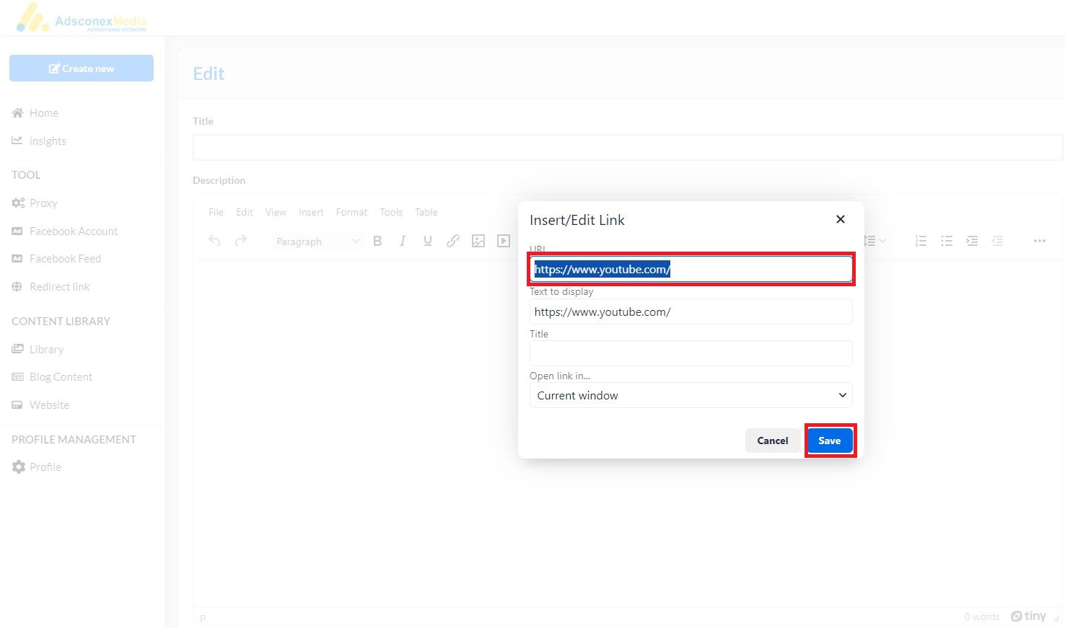This screenshot has width=1065, height=628.
Task: Toggle italic formatting in toolbar
Action: 403,241
